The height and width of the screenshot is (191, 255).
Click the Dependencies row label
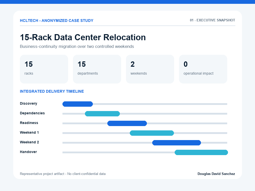click(32, 113)
